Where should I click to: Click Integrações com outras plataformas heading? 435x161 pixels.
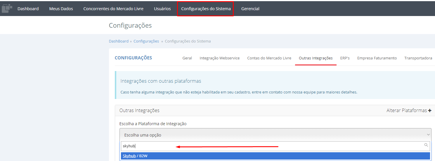161,81
